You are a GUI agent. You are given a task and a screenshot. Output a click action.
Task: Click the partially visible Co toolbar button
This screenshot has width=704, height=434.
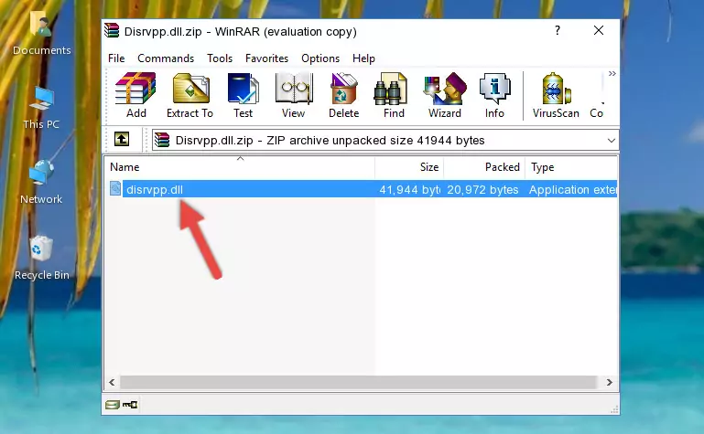tap(597, 95)
